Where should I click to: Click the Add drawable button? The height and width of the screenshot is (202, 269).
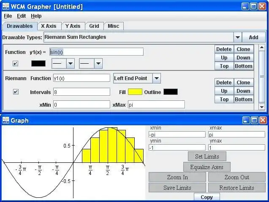(x=253, y=37)
